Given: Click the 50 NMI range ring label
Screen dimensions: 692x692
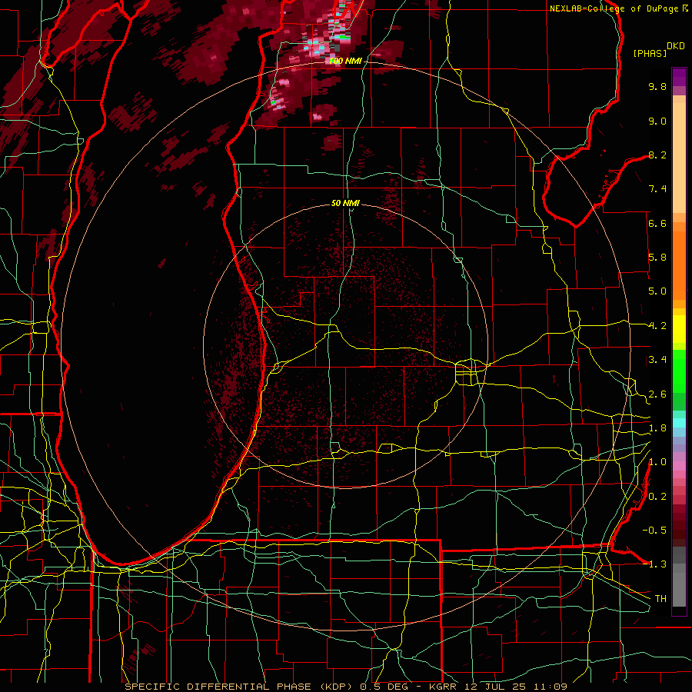Looking at the screenshot, I should [x=345, y=203].
